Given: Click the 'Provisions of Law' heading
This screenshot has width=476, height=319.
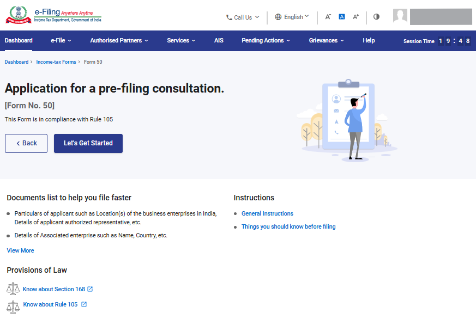Looking at the screenshot, I should coord(37,270).
